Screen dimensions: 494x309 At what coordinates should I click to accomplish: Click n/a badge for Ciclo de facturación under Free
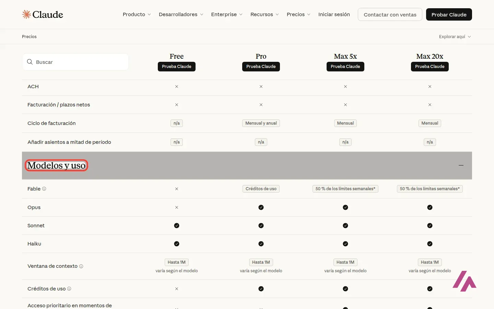[177, 123]
